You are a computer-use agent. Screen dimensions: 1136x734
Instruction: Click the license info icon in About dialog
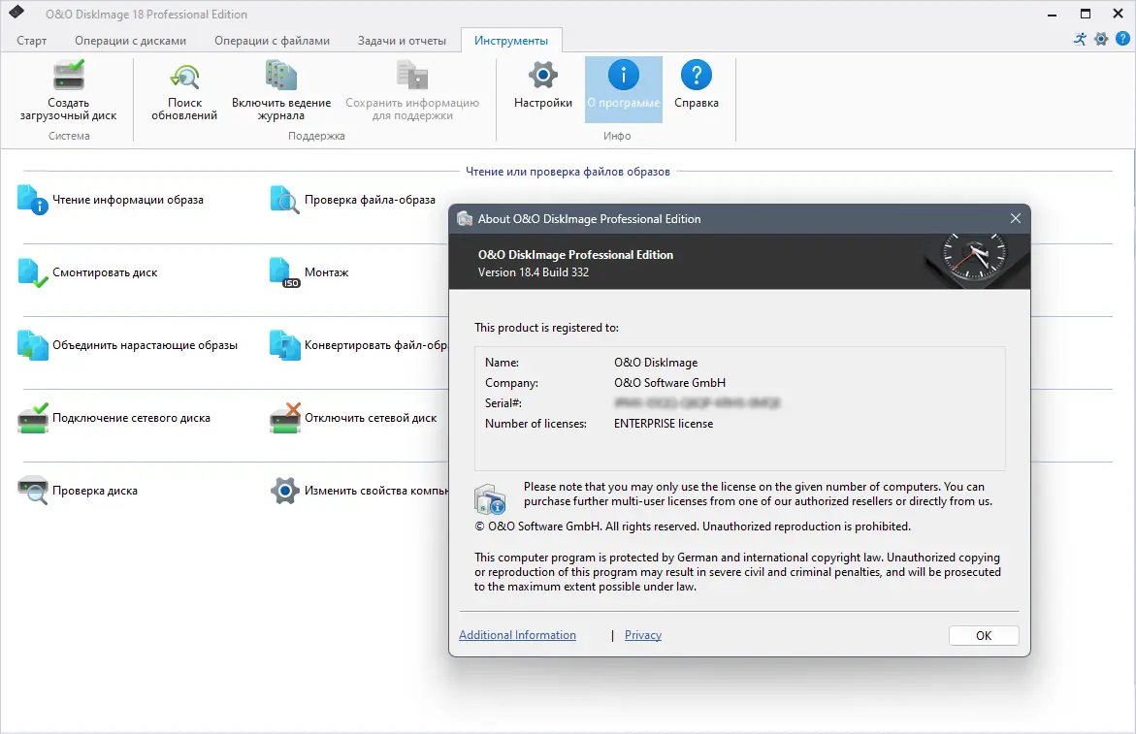(490, 499)
